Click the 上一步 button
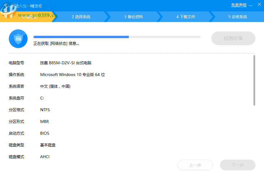The image size is (264, 176). point(195,165)
